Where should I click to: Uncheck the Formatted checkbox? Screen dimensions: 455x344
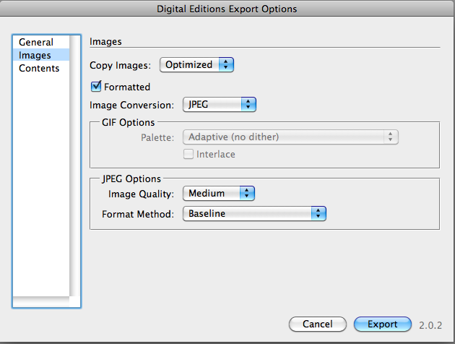click(95, 87)
